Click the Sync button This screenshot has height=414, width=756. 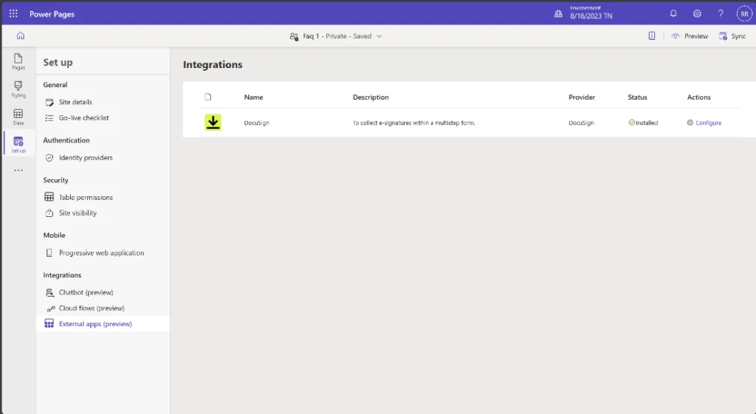click(732, 36)
